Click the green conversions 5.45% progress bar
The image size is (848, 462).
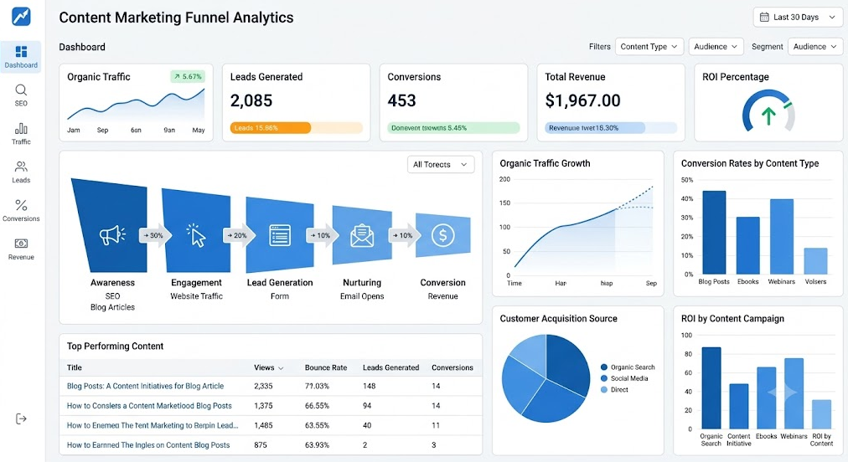[x=453, y=128]
